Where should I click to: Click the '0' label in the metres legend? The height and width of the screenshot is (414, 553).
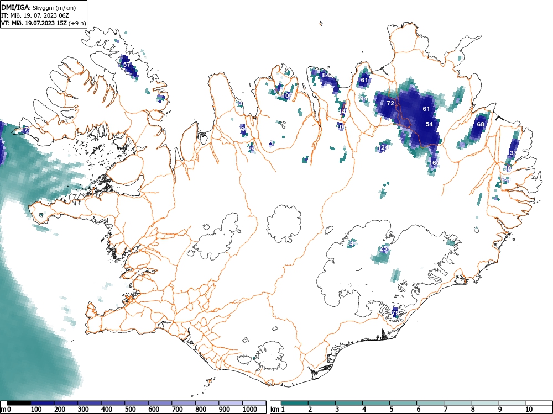tap(9, 410)
